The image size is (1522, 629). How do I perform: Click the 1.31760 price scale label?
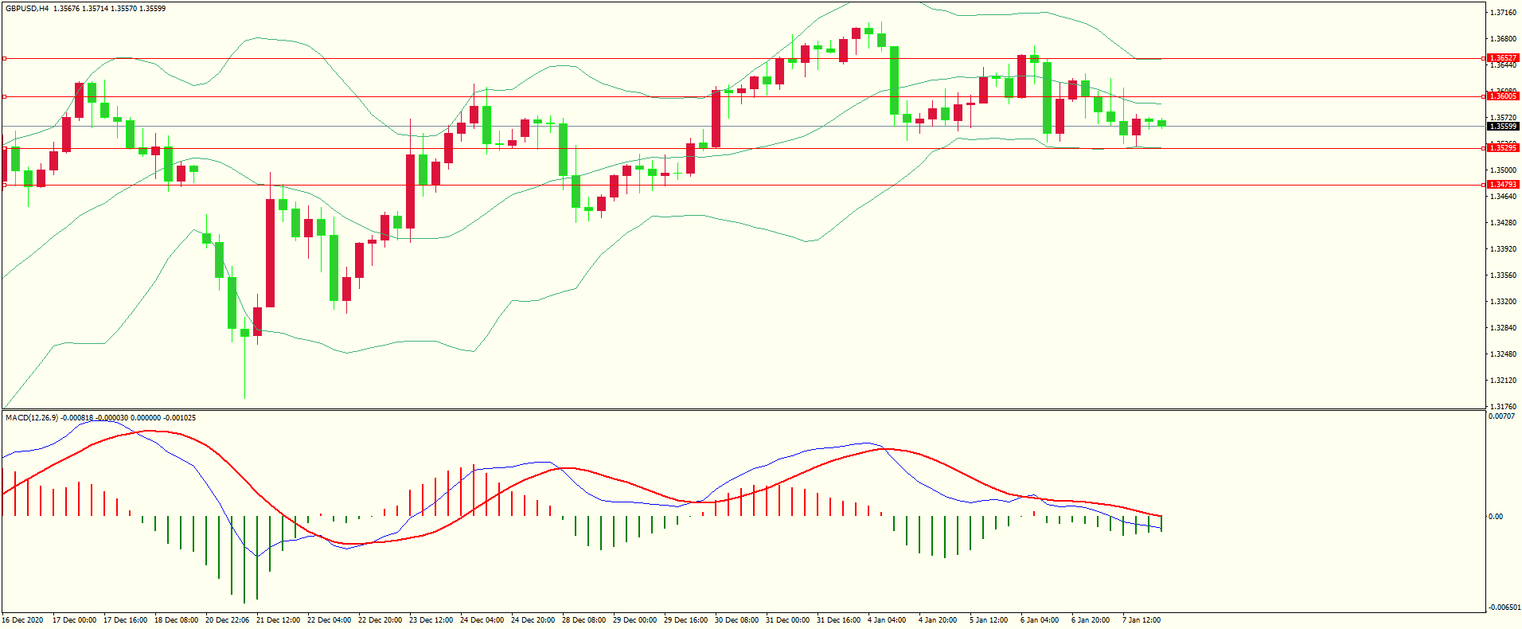pos(1503,406)
